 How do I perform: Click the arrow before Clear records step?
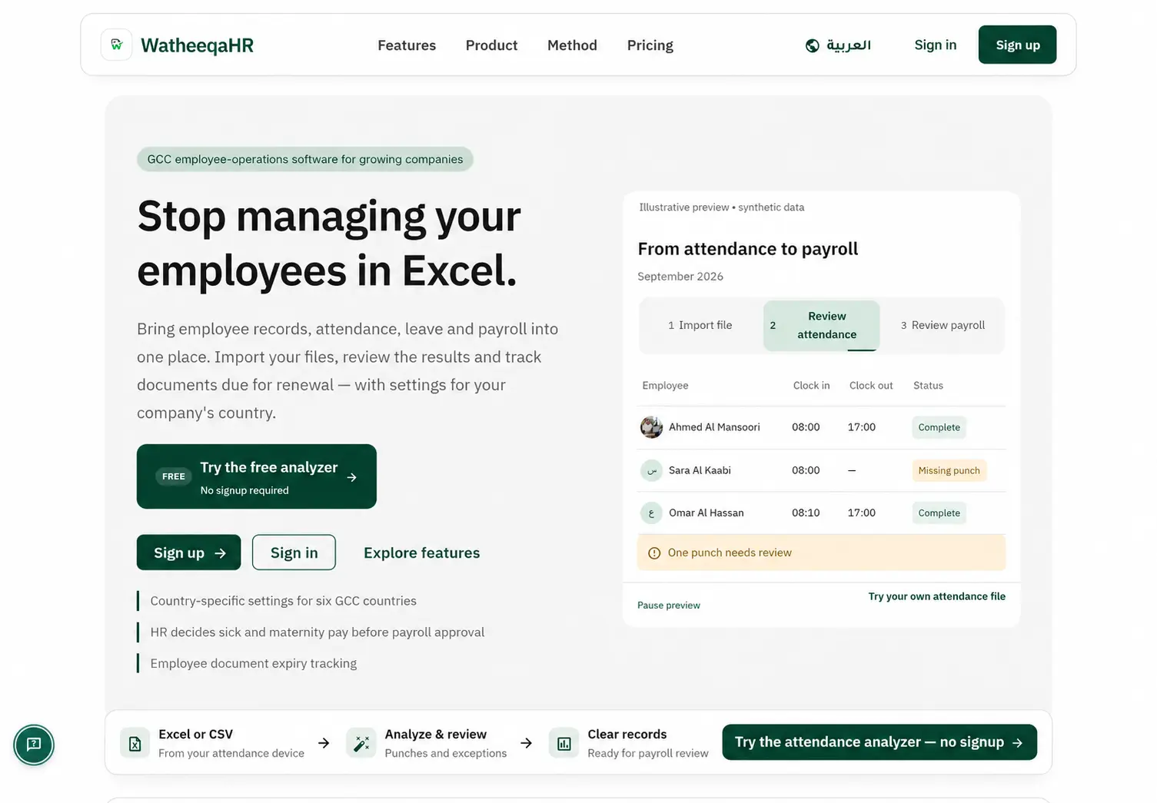click(526, 743)
